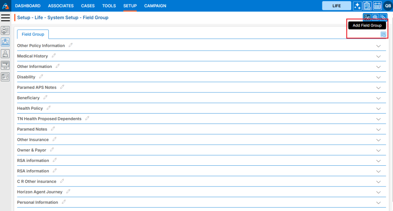The image size is (393, 211).
Task: Go to the CAMPAIGN menu item
Action: click(x=155, y=6)
